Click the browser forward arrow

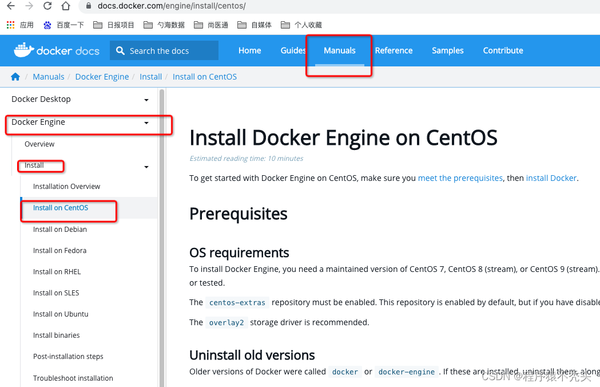click(x=29, y=6)
